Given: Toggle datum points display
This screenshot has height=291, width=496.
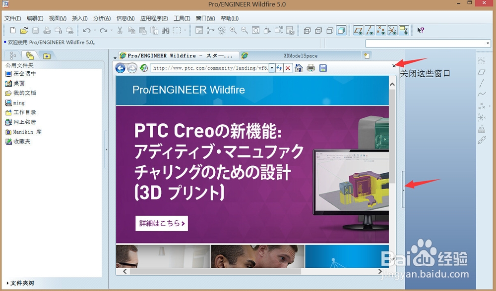Looking at the screenshot, I should click(x=381, y=30).
